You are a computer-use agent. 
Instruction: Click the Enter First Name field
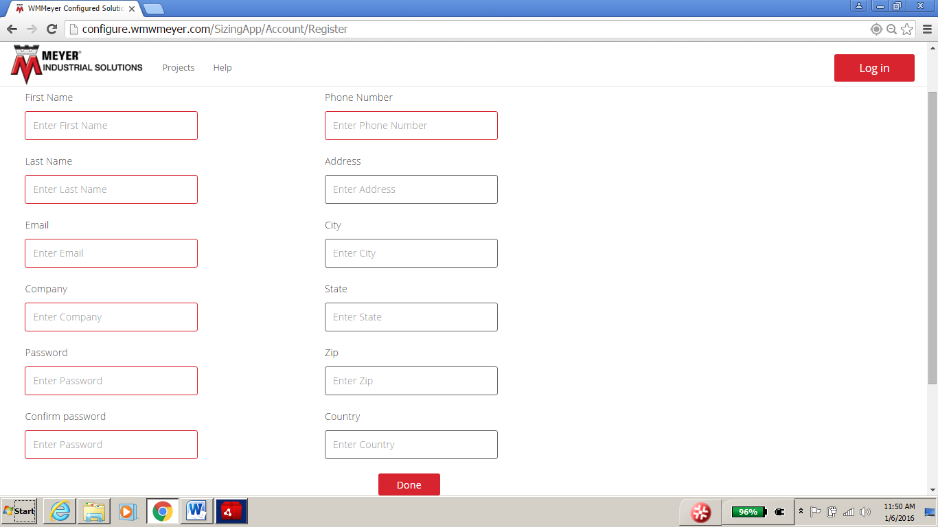tap(111, 126)
